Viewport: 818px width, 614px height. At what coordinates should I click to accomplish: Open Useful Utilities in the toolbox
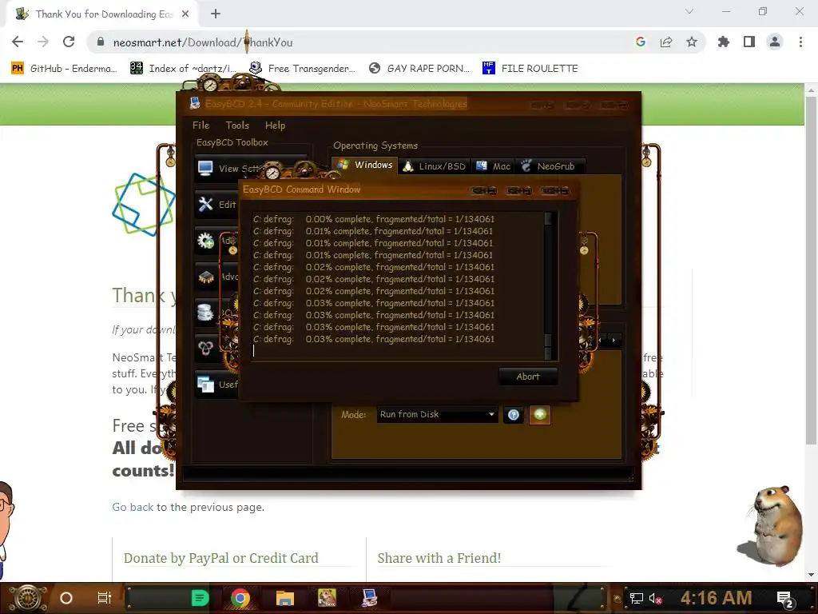click(216, 385)
